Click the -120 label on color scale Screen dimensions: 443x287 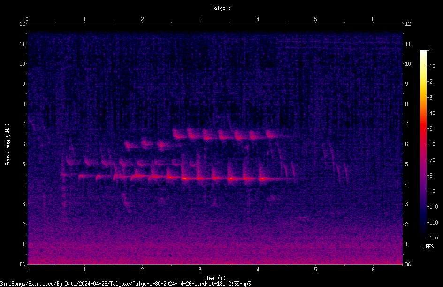tap(432, 238)
